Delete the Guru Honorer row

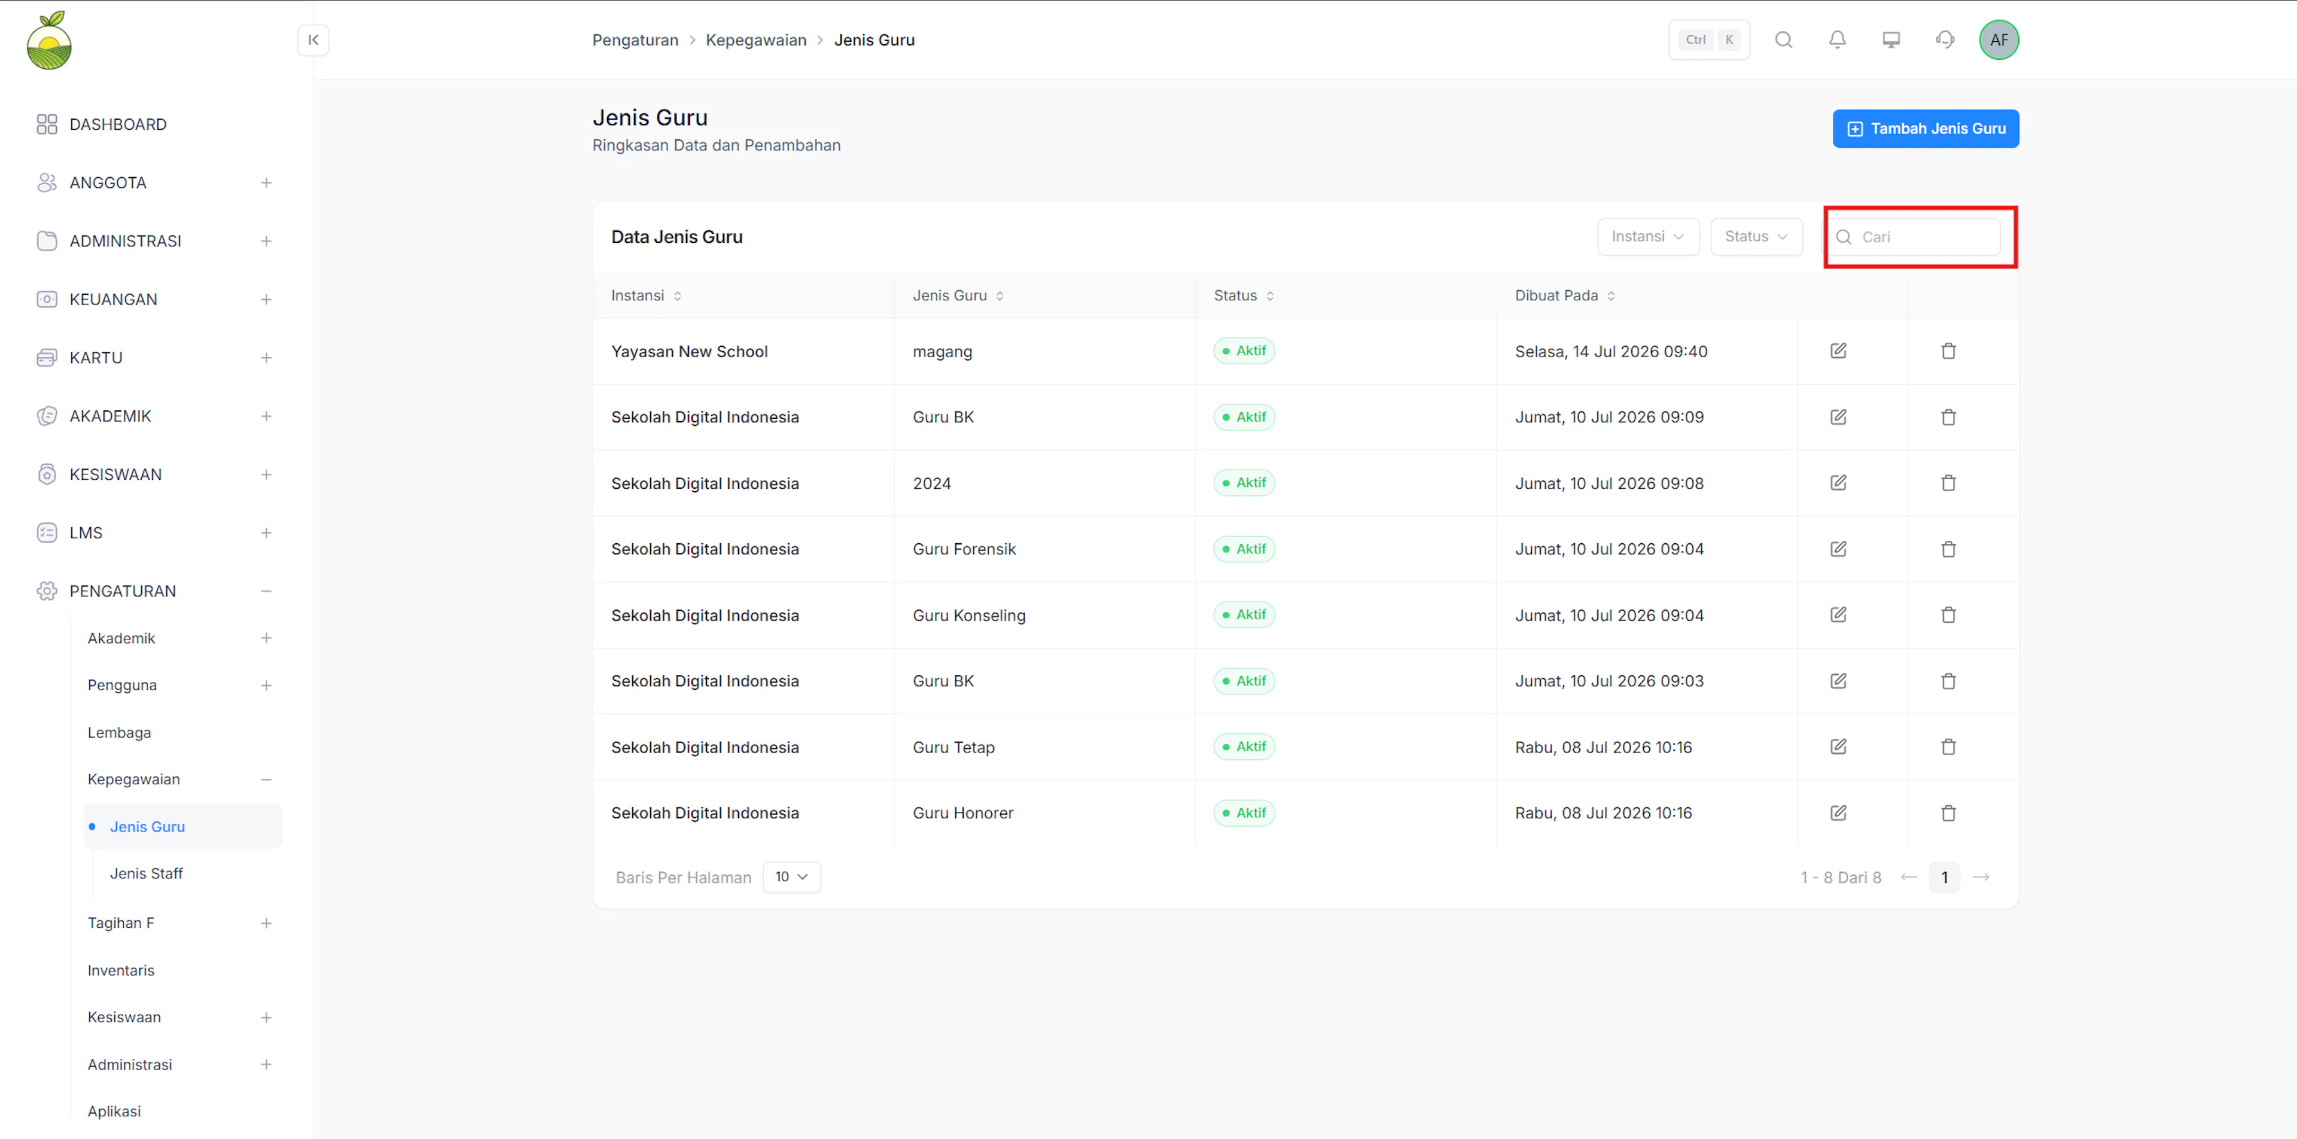(x=1948, y=812)
